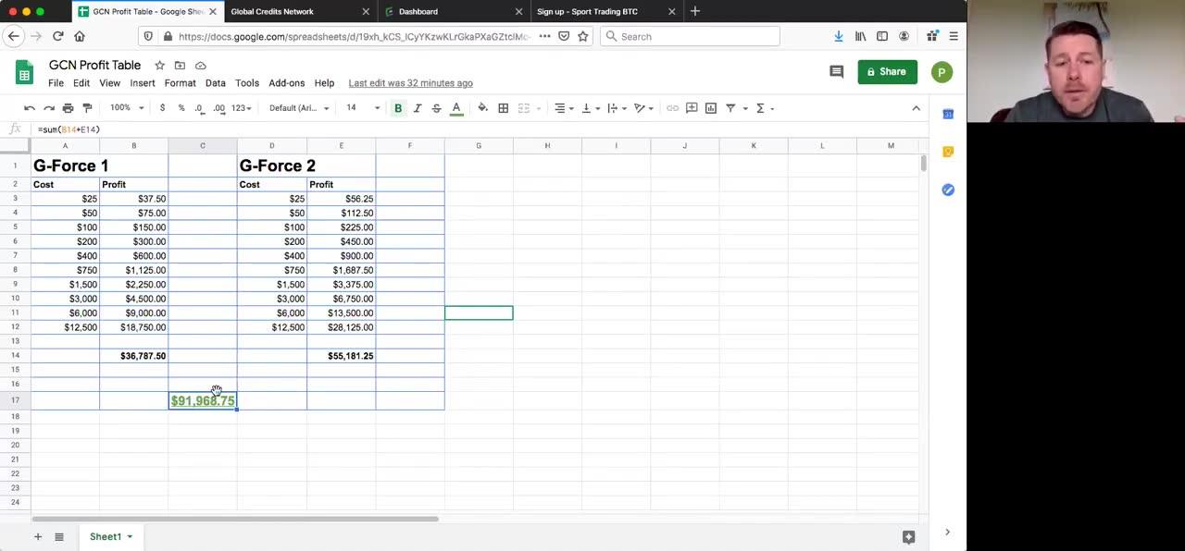Toggle bold formatting

398,108
